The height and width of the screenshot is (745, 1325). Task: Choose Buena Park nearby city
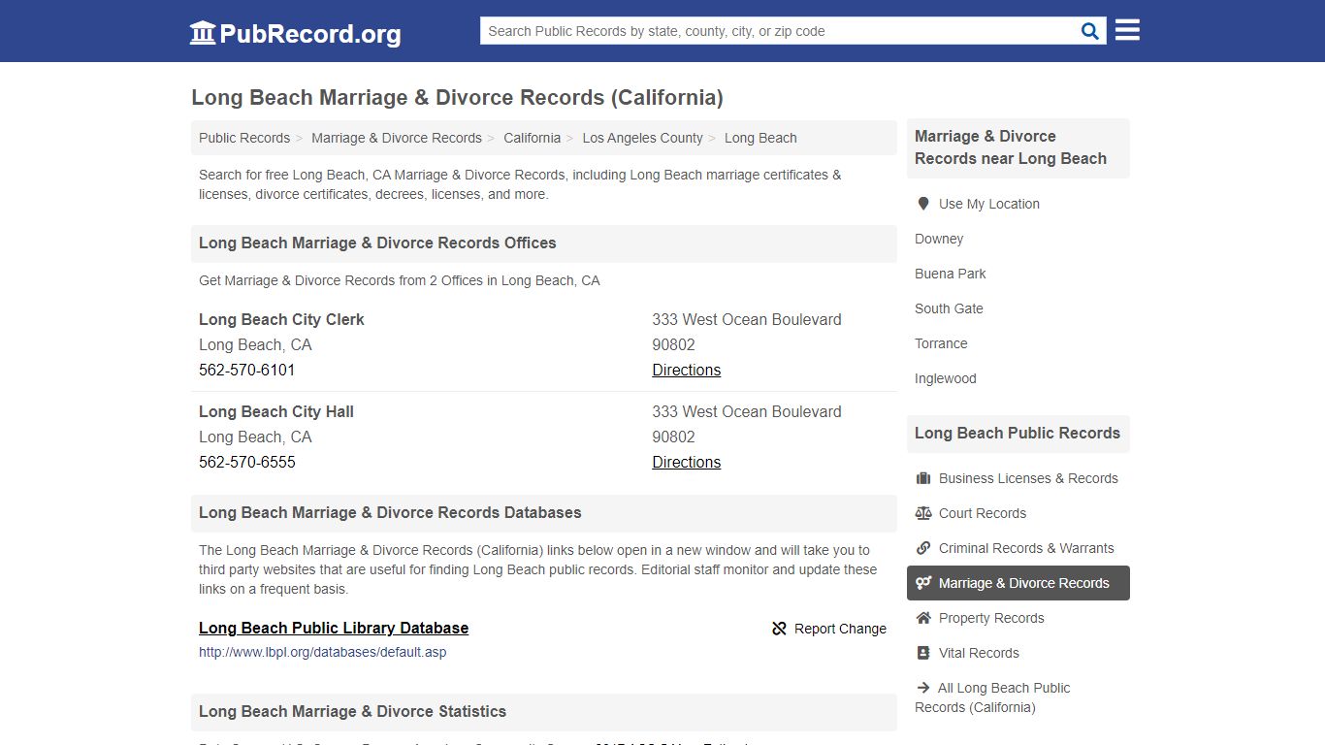point(950,274)
